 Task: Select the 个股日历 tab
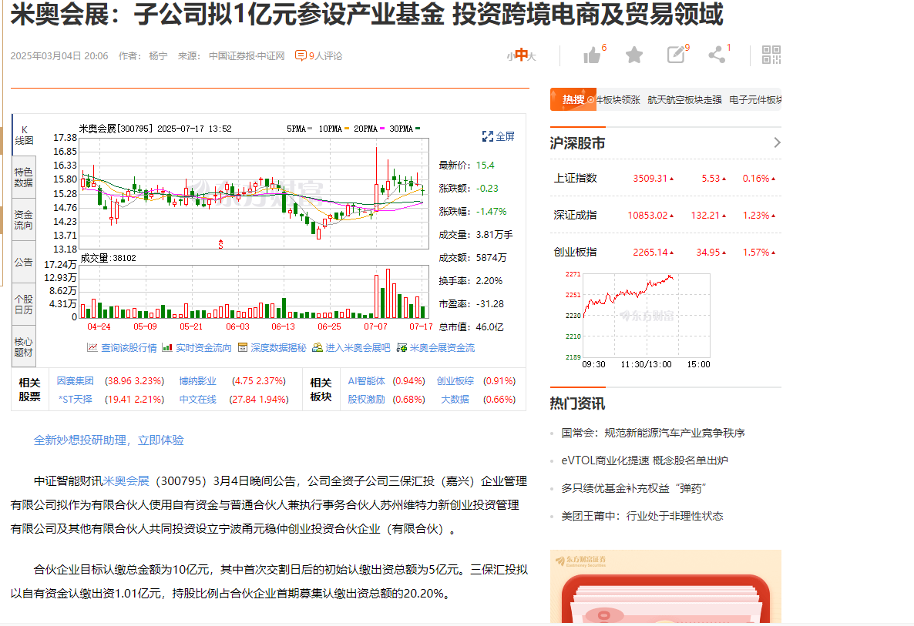(24, 305)
